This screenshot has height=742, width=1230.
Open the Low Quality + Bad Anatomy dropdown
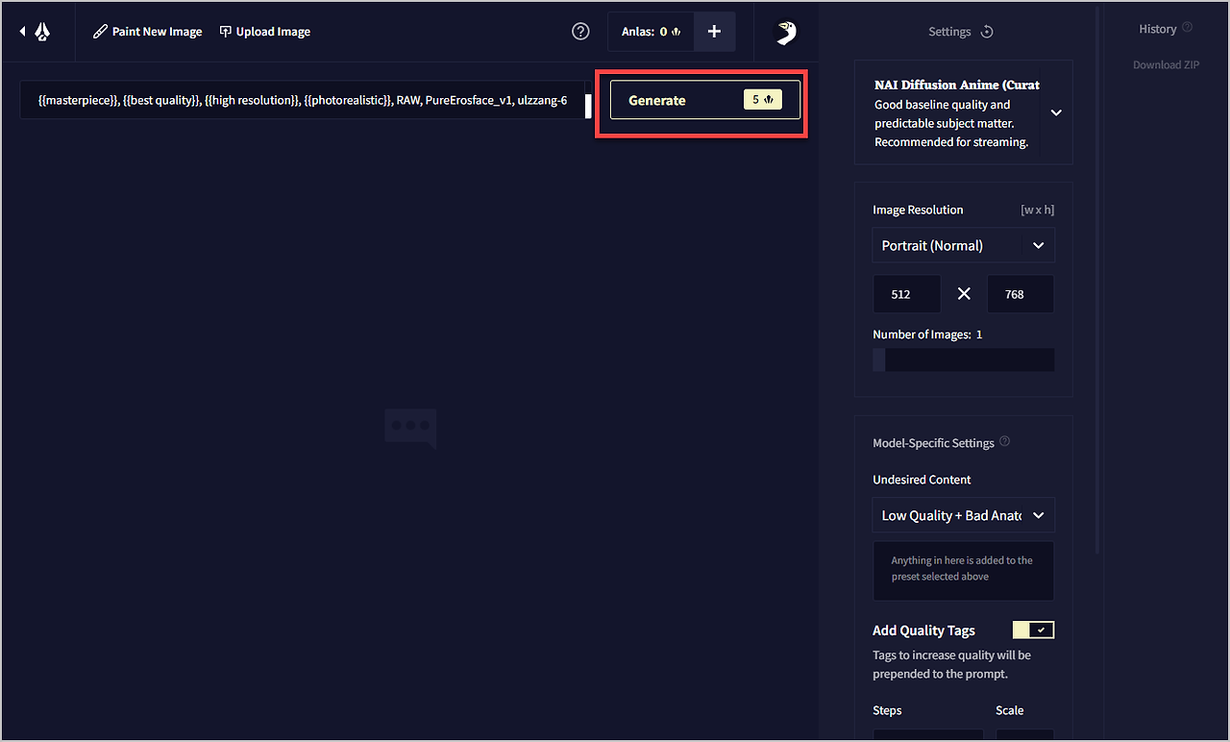pos(964,515)
